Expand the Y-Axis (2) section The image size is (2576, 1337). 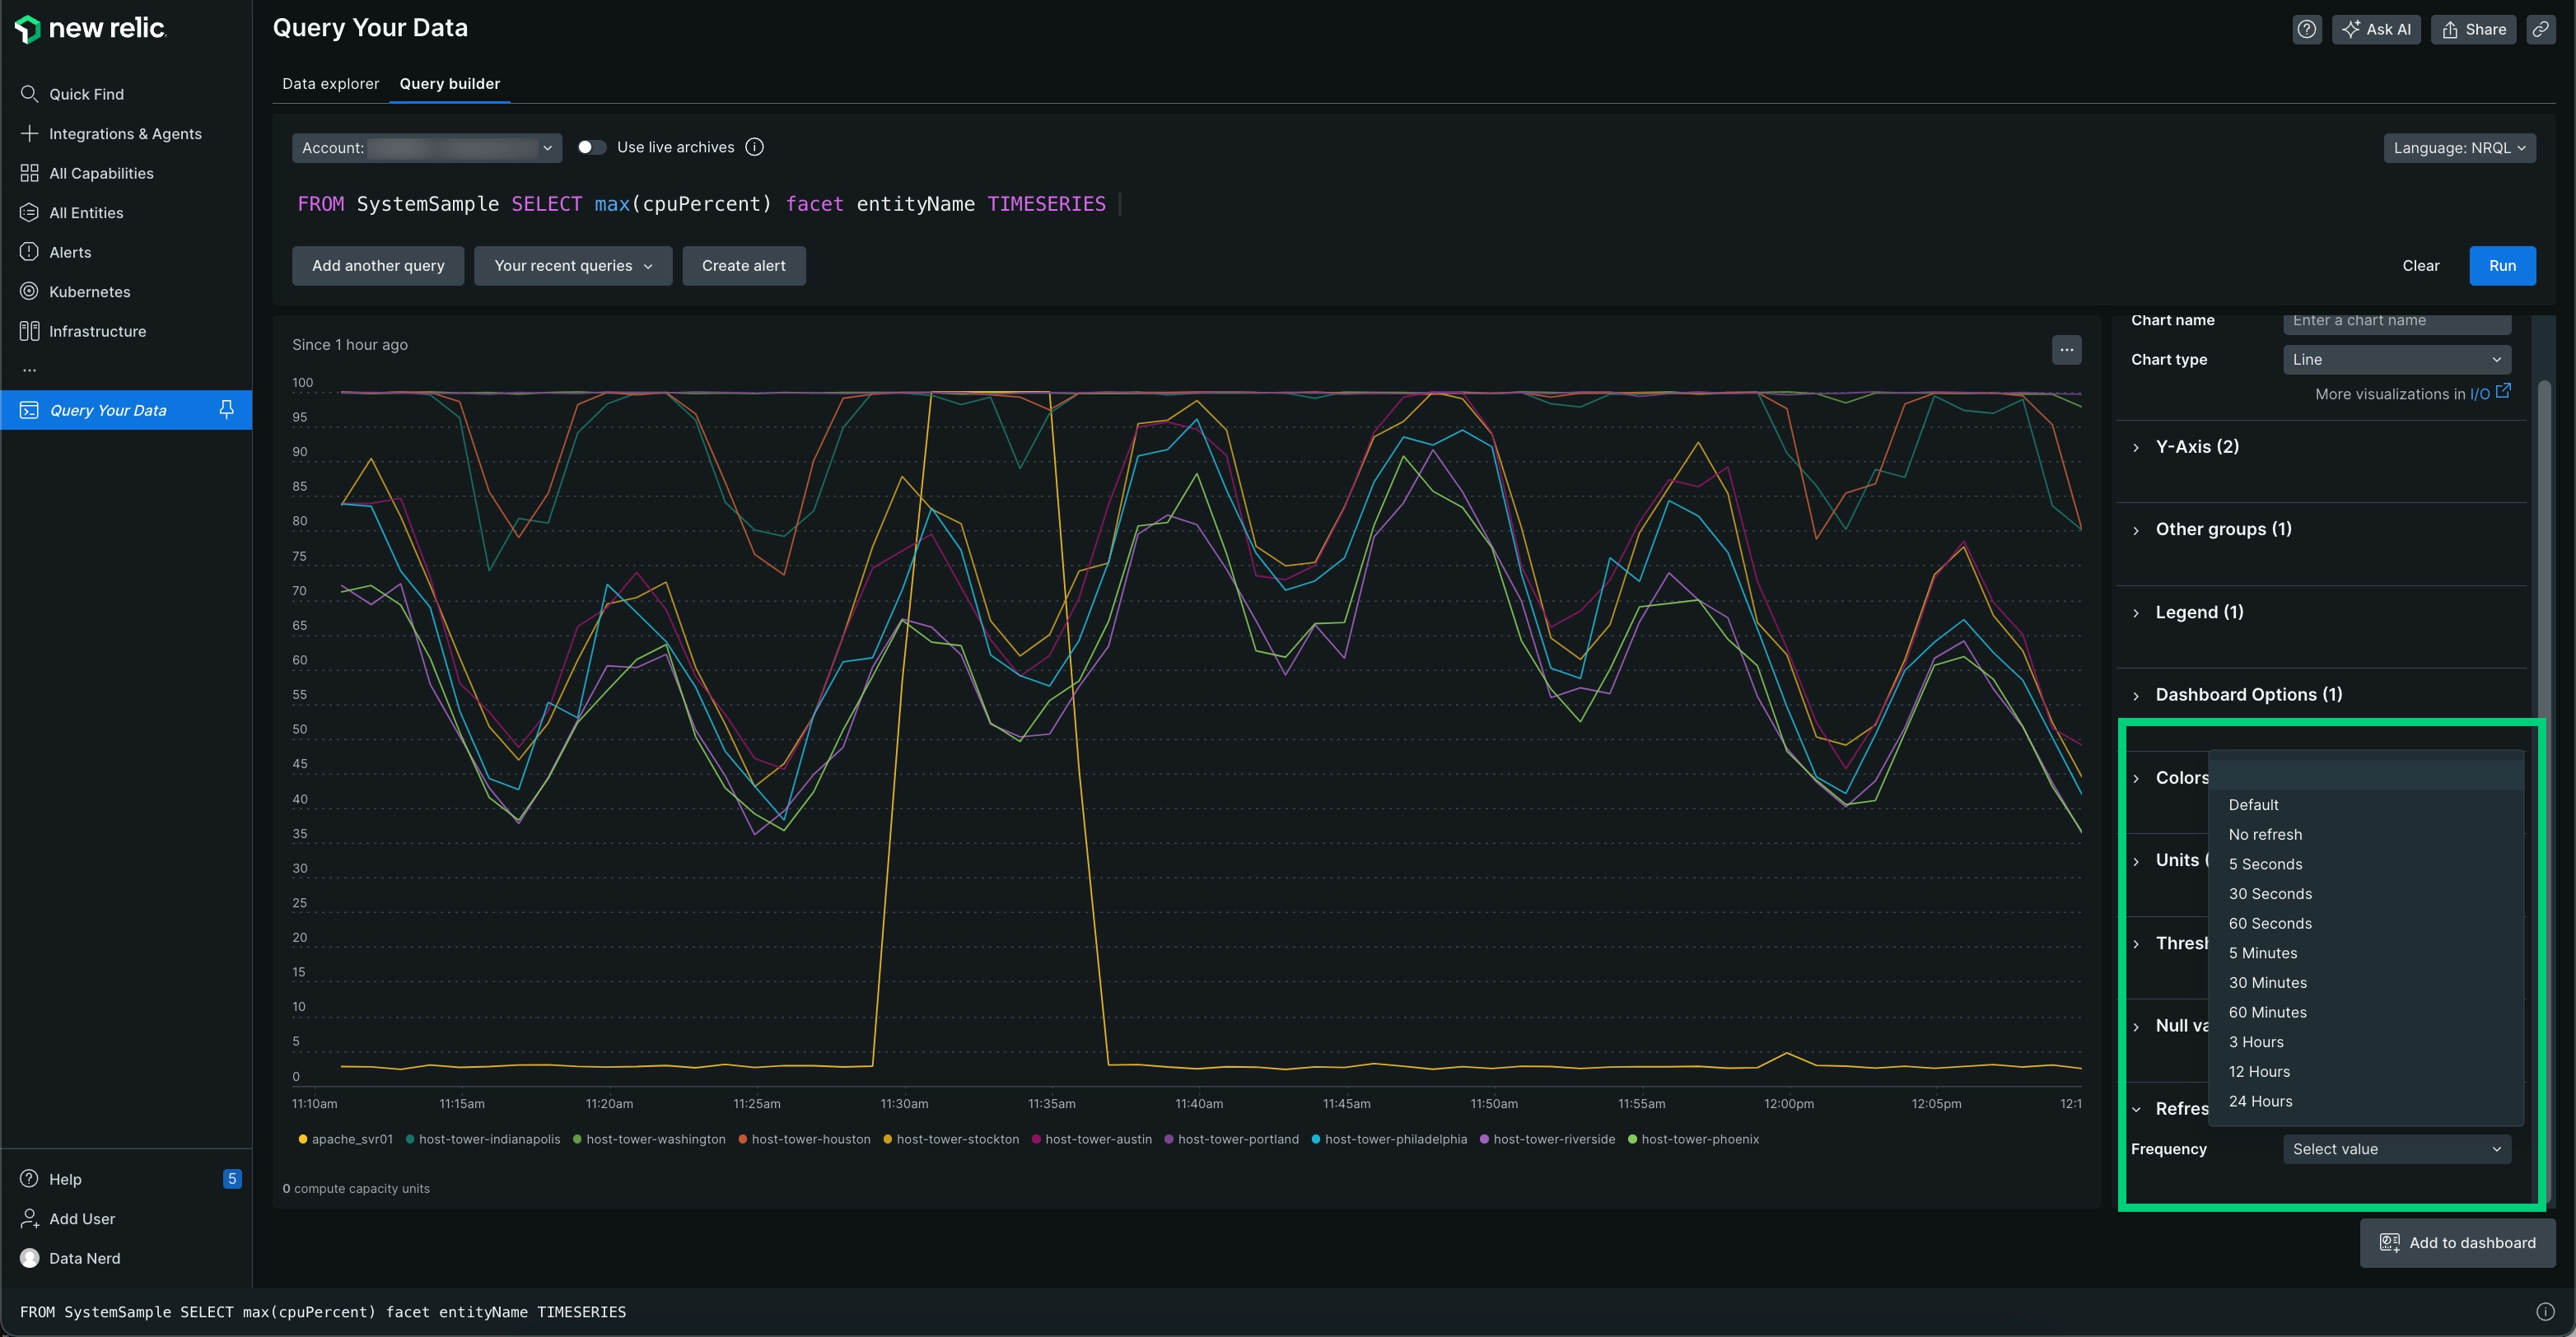(x=2198, y=446)
